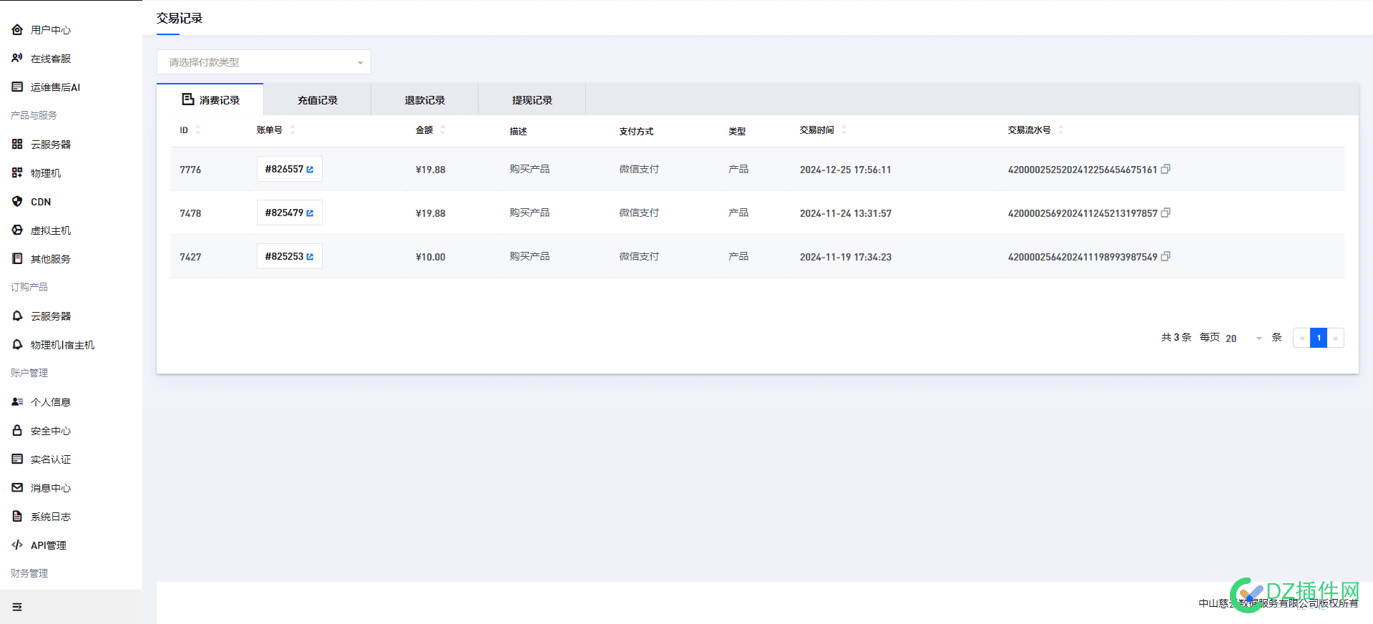Click timestamp 2024-12-25 17:56:11
Screen dimensions: 1373x624
[x=846, y=170]
